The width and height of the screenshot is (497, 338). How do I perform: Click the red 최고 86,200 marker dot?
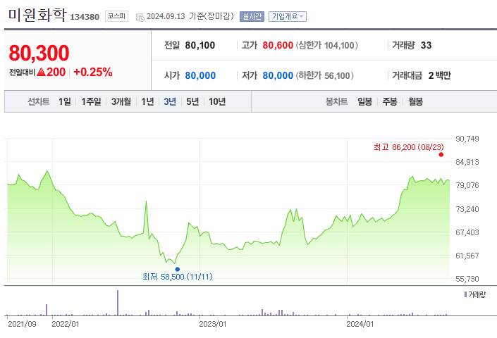pyautogui.click(x=441, y=154)
